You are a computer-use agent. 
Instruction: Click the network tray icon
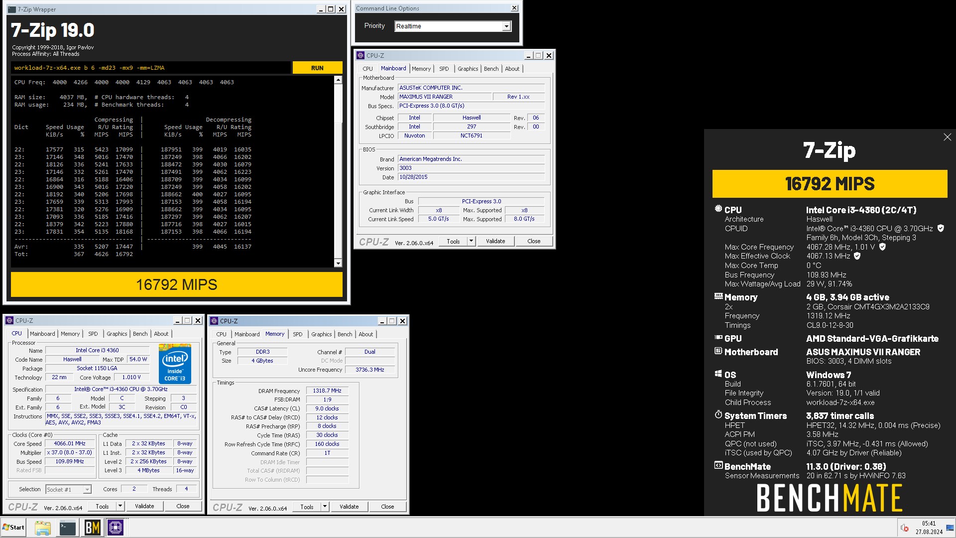[x=951, y=528]
